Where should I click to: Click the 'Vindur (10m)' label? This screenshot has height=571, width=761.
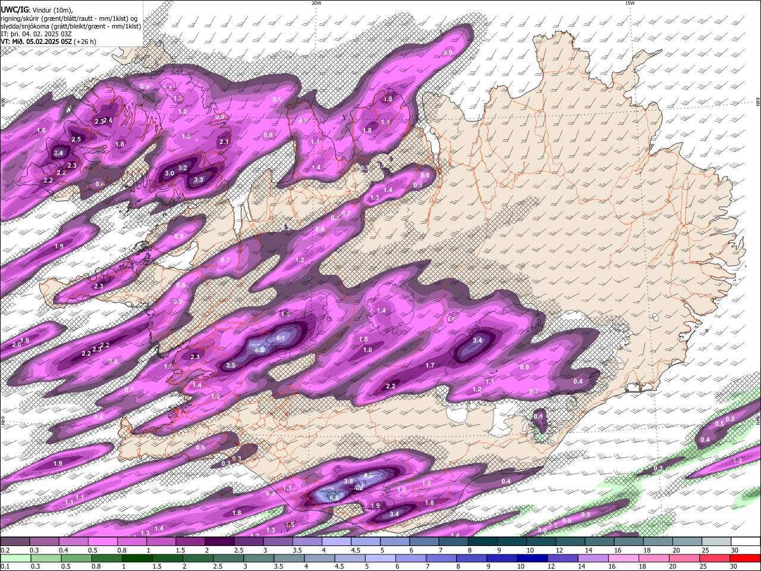pyautogui.click(x=52, y=10)
